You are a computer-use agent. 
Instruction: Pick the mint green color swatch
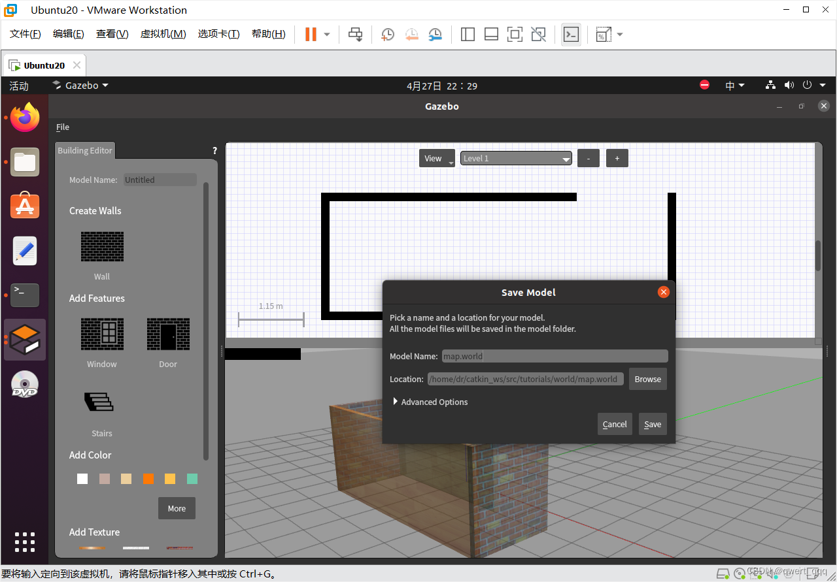[192, 479]
